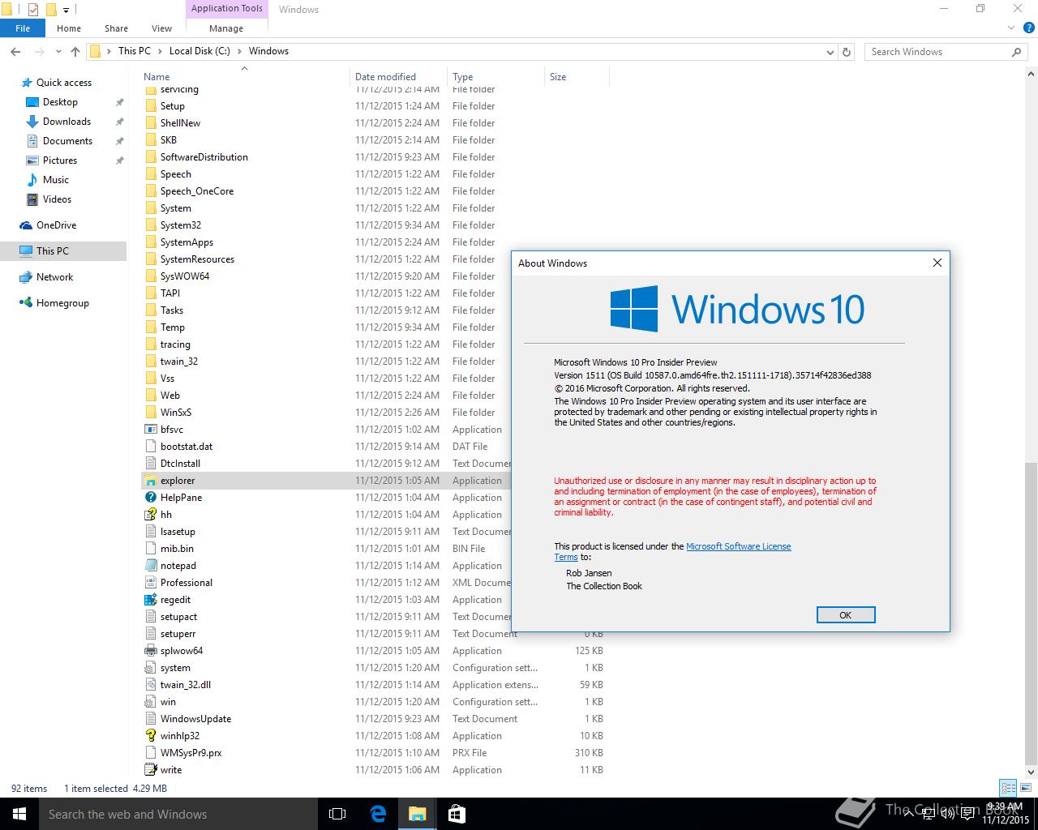Click Search the web and Windows box
This screenshot has height=830, width=1038.
click(178, 814)
